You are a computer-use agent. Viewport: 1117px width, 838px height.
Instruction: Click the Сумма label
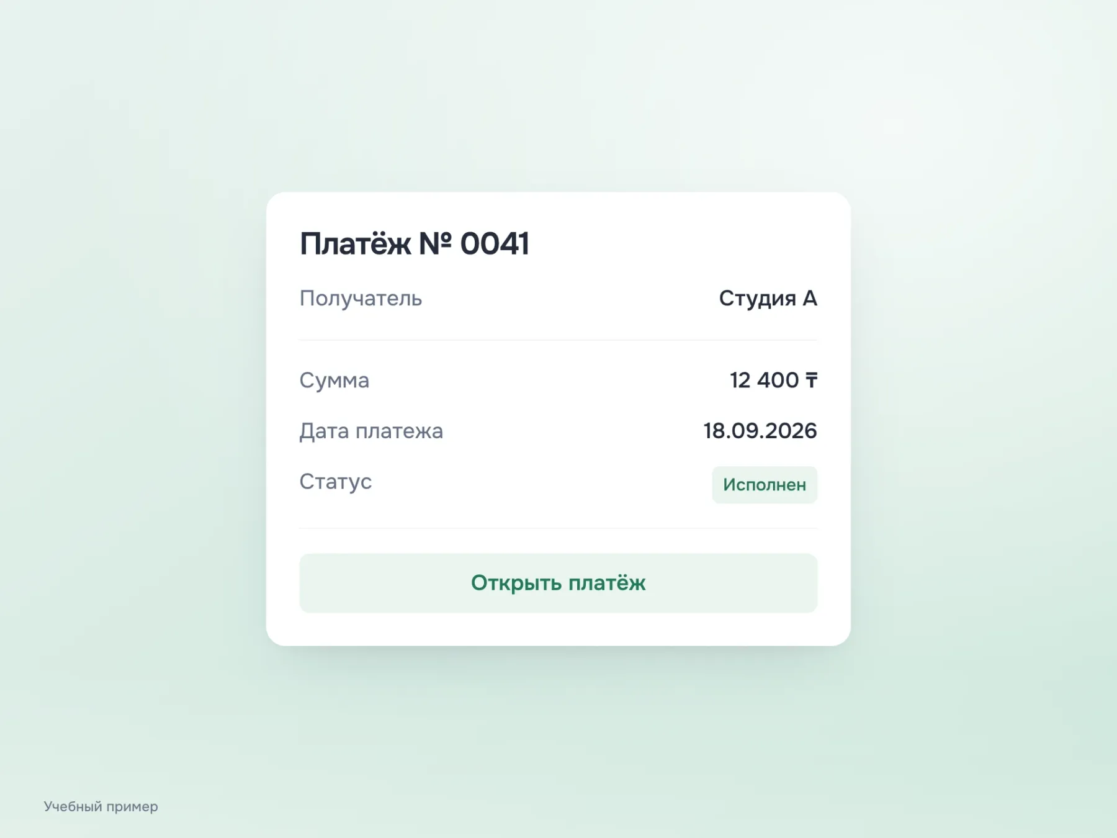point(334,381)
